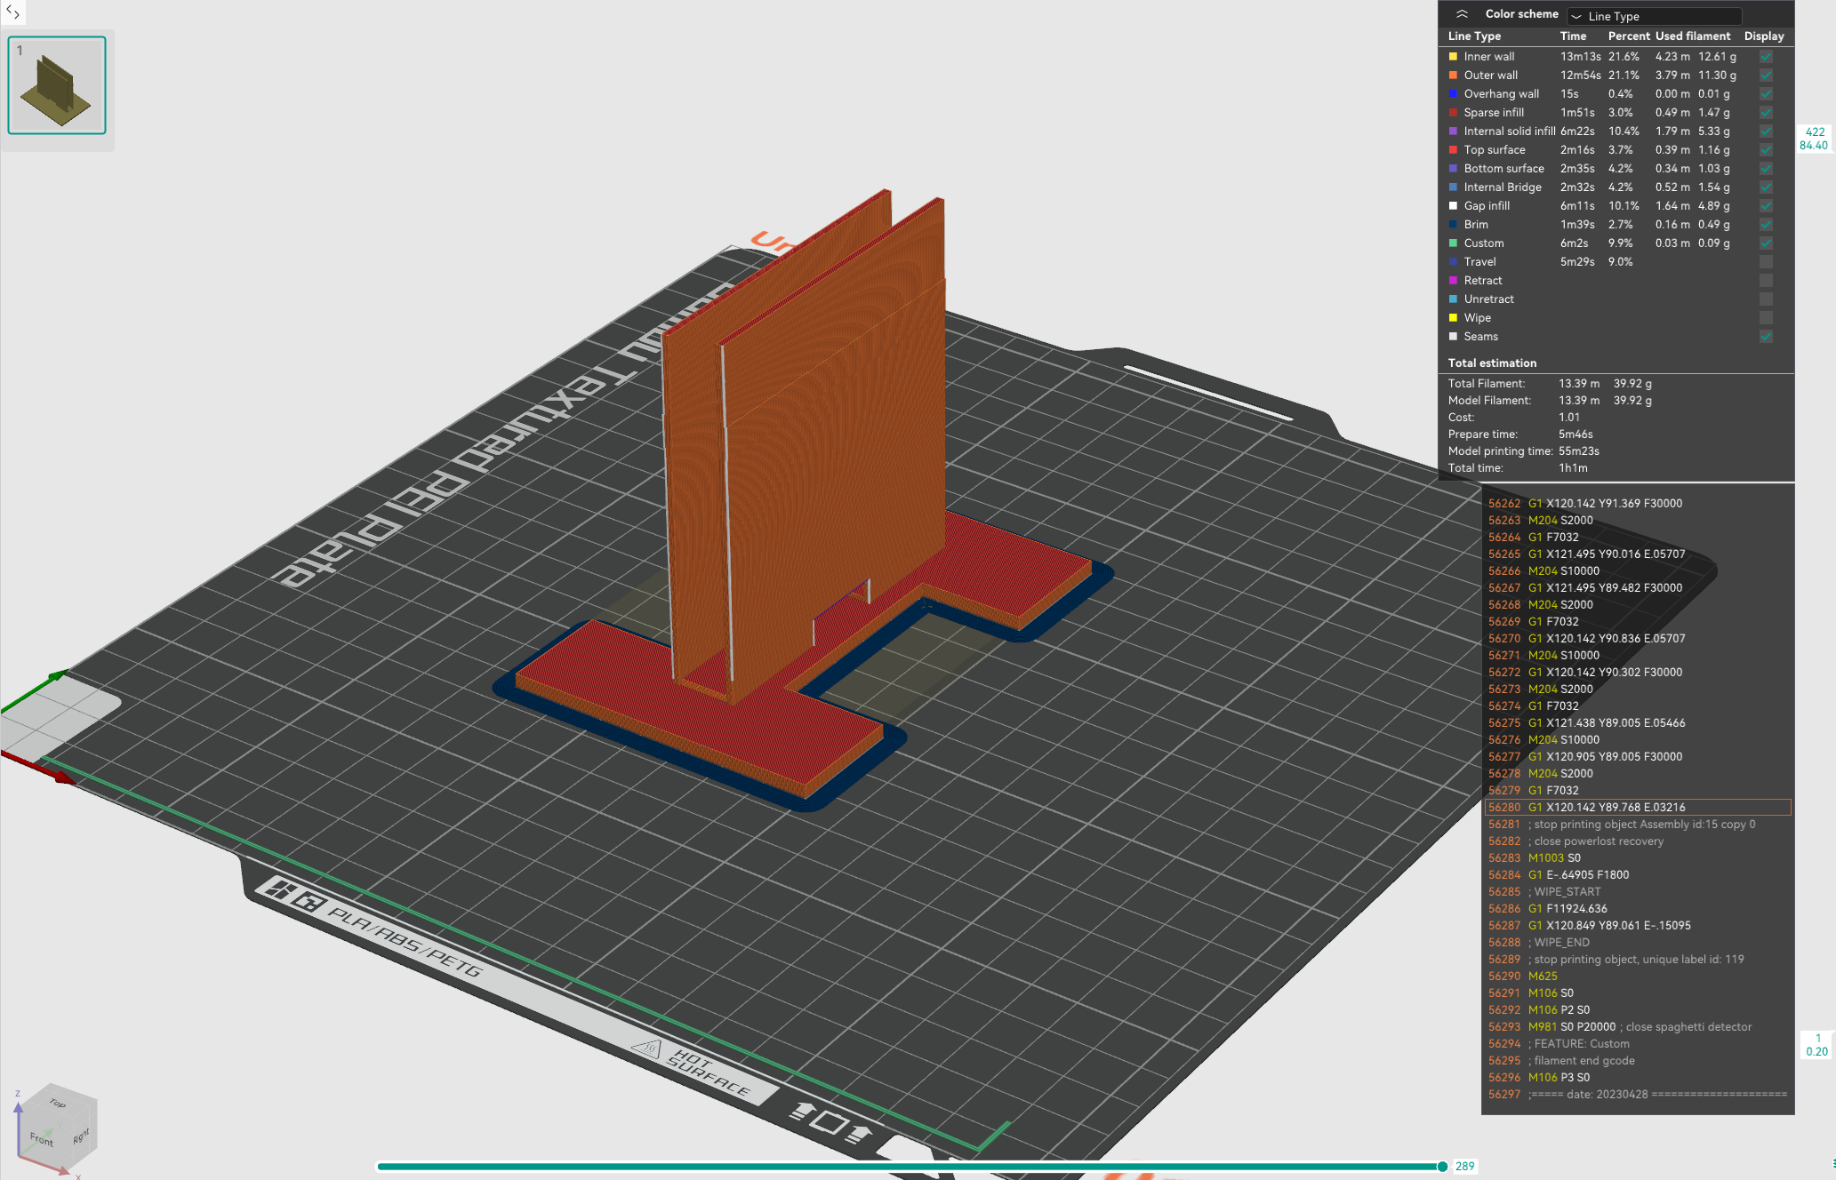Click the Top face of view cube
The height and width of the screenshot is (1180, 1836).
[58, 1104]
